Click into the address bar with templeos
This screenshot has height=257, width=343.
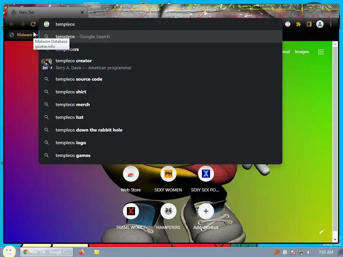coord(160,24)
